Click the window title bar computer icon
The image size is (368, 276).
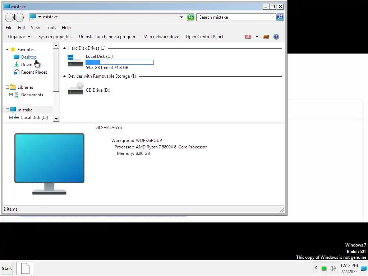click(7, 6)
